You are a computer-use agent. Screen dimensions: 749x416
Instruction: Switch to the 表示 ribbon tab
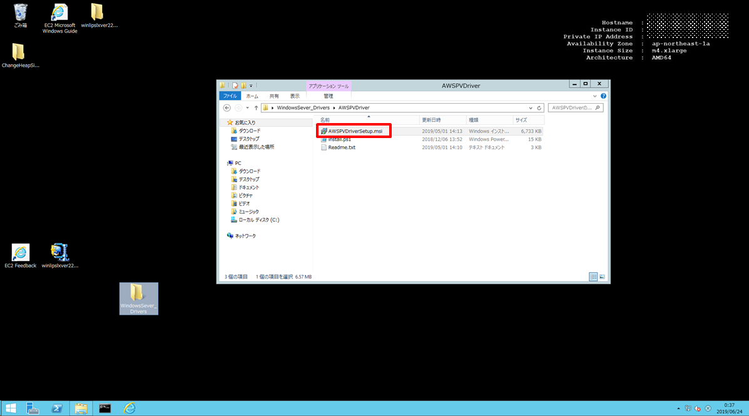coord(295,96)
